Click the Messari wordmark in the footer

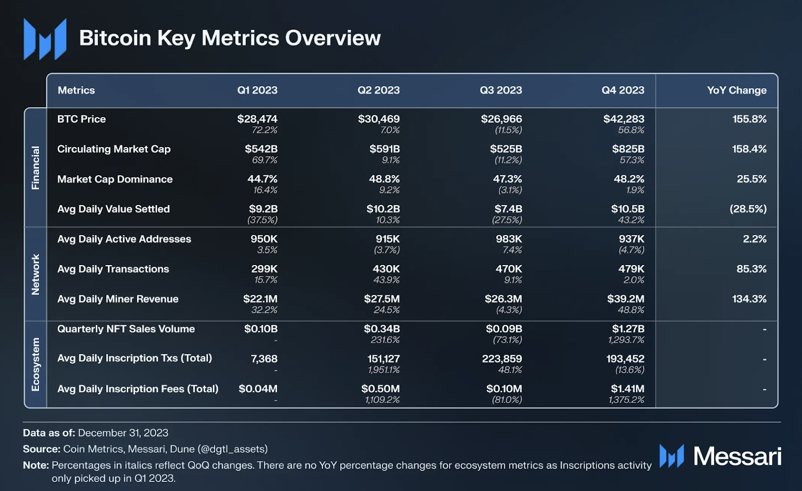click(x=737, y=456)
